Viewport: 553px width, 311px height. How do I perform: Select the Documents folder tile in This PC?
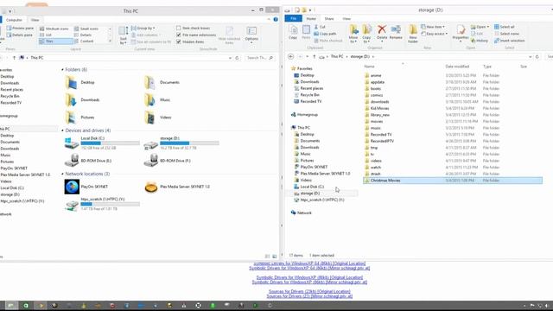(162, 82)
